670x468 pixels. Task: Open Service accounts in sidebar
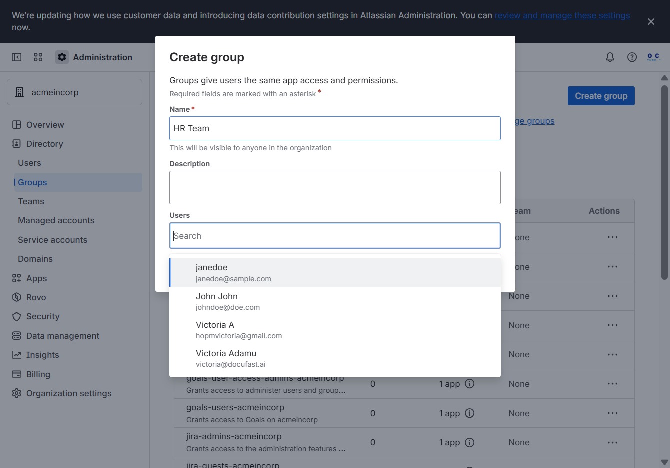click(x=77, y=240)
